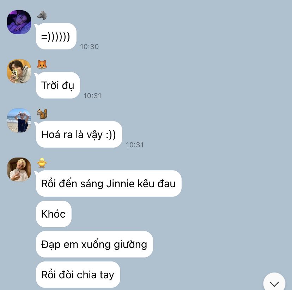This screenshot has width=292, height=290.
Task: Click the 10:31 timestamp beside "Trời đụ"
Action: pyautogui.click(x=92, y=96)
